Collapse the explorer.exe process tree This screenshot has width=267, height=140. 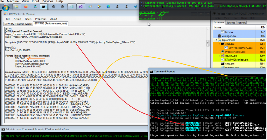(x=216, y=40)
